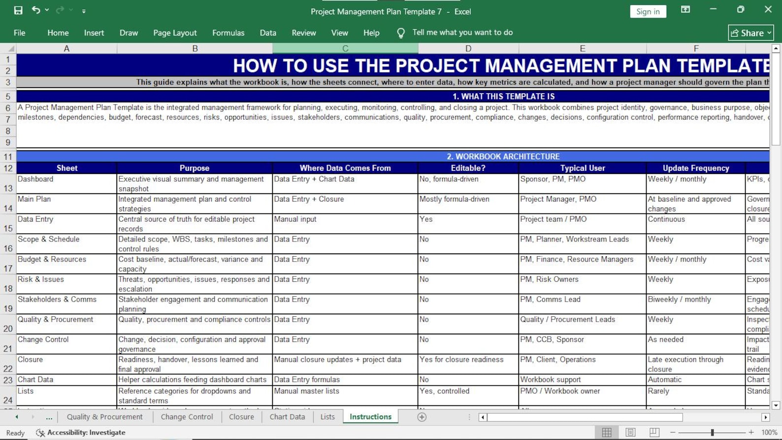The height and width of the screenshot is (440, 782).
Task: Click the Sign in button
Action: [648, 11]
